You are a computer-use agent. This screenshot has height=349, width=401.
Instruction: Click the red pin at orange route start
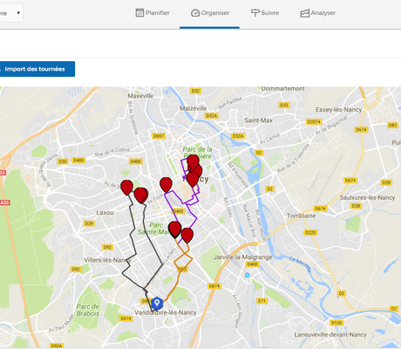(187, 235)
